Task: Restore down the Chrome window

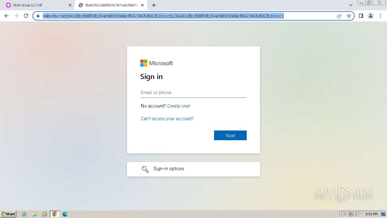Action: click(x=369, y=3)
